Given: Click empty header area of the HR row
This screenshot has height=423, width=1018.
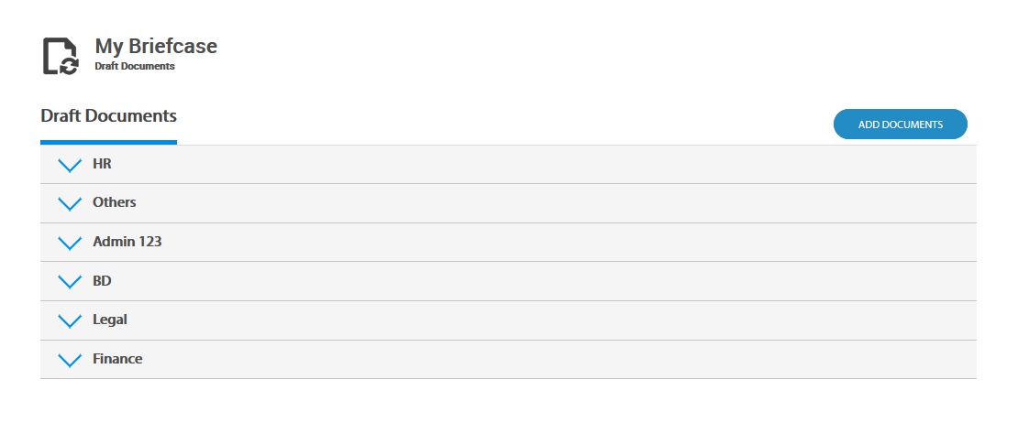Looking at the screenshot, I should (x=550, y=164).
